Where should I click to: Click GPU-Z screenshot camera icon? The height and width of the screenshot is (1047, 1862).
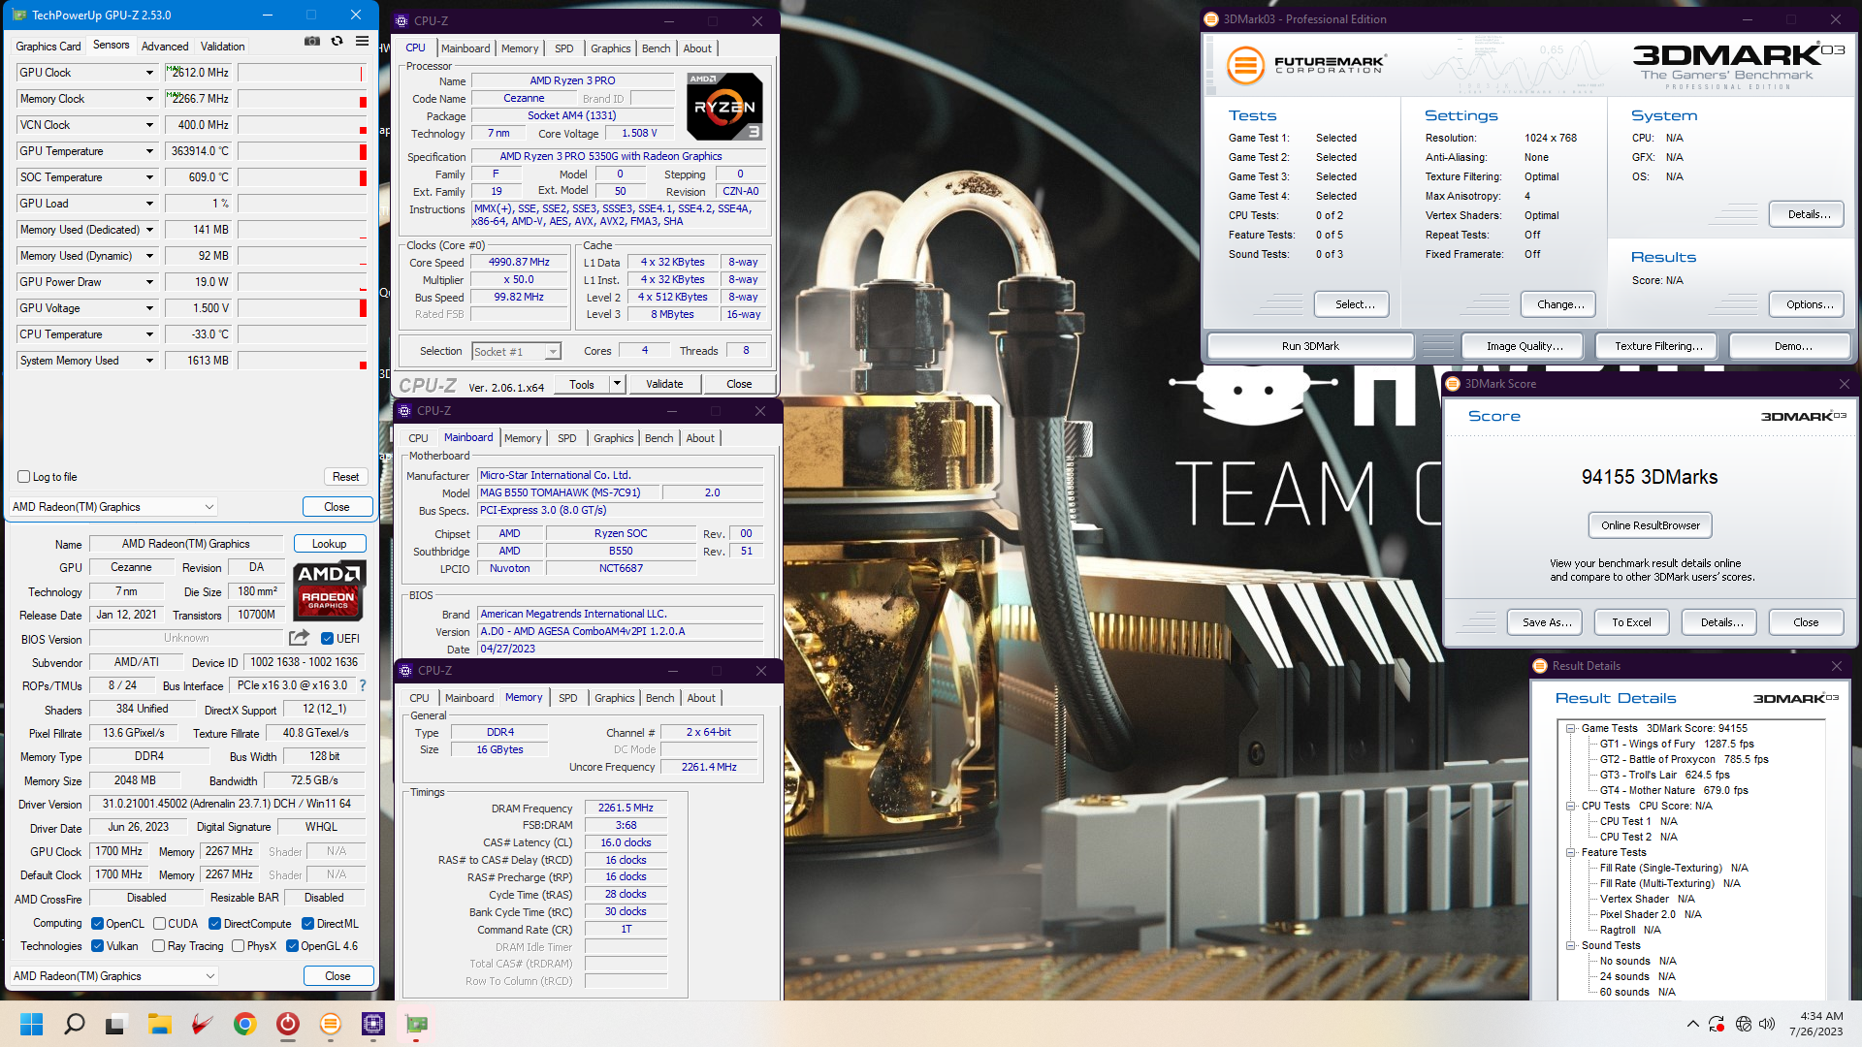(311, 41)
